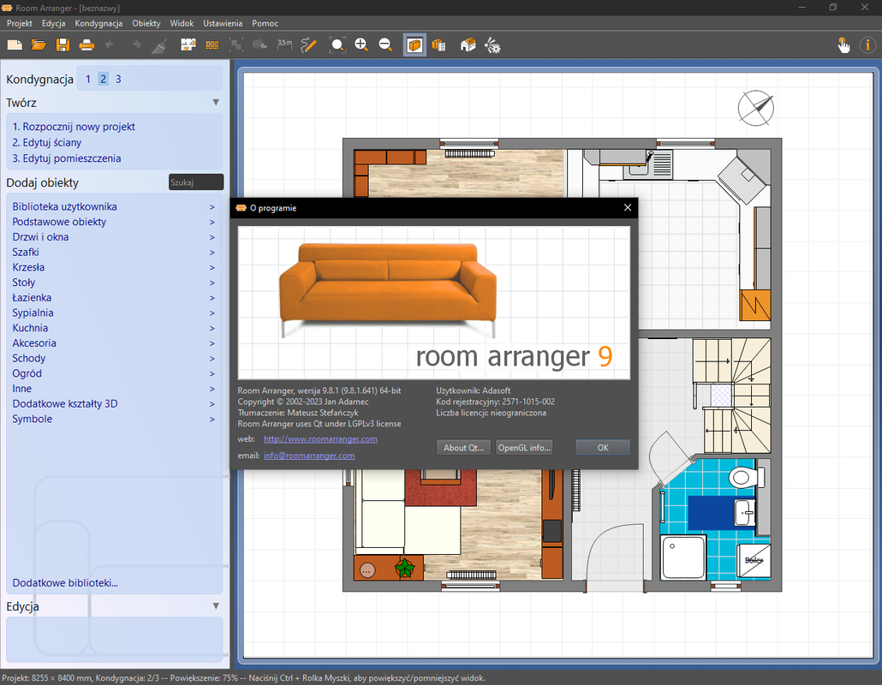Open the Ustawienia menu

pyautogui.click(x=223, y=23)
